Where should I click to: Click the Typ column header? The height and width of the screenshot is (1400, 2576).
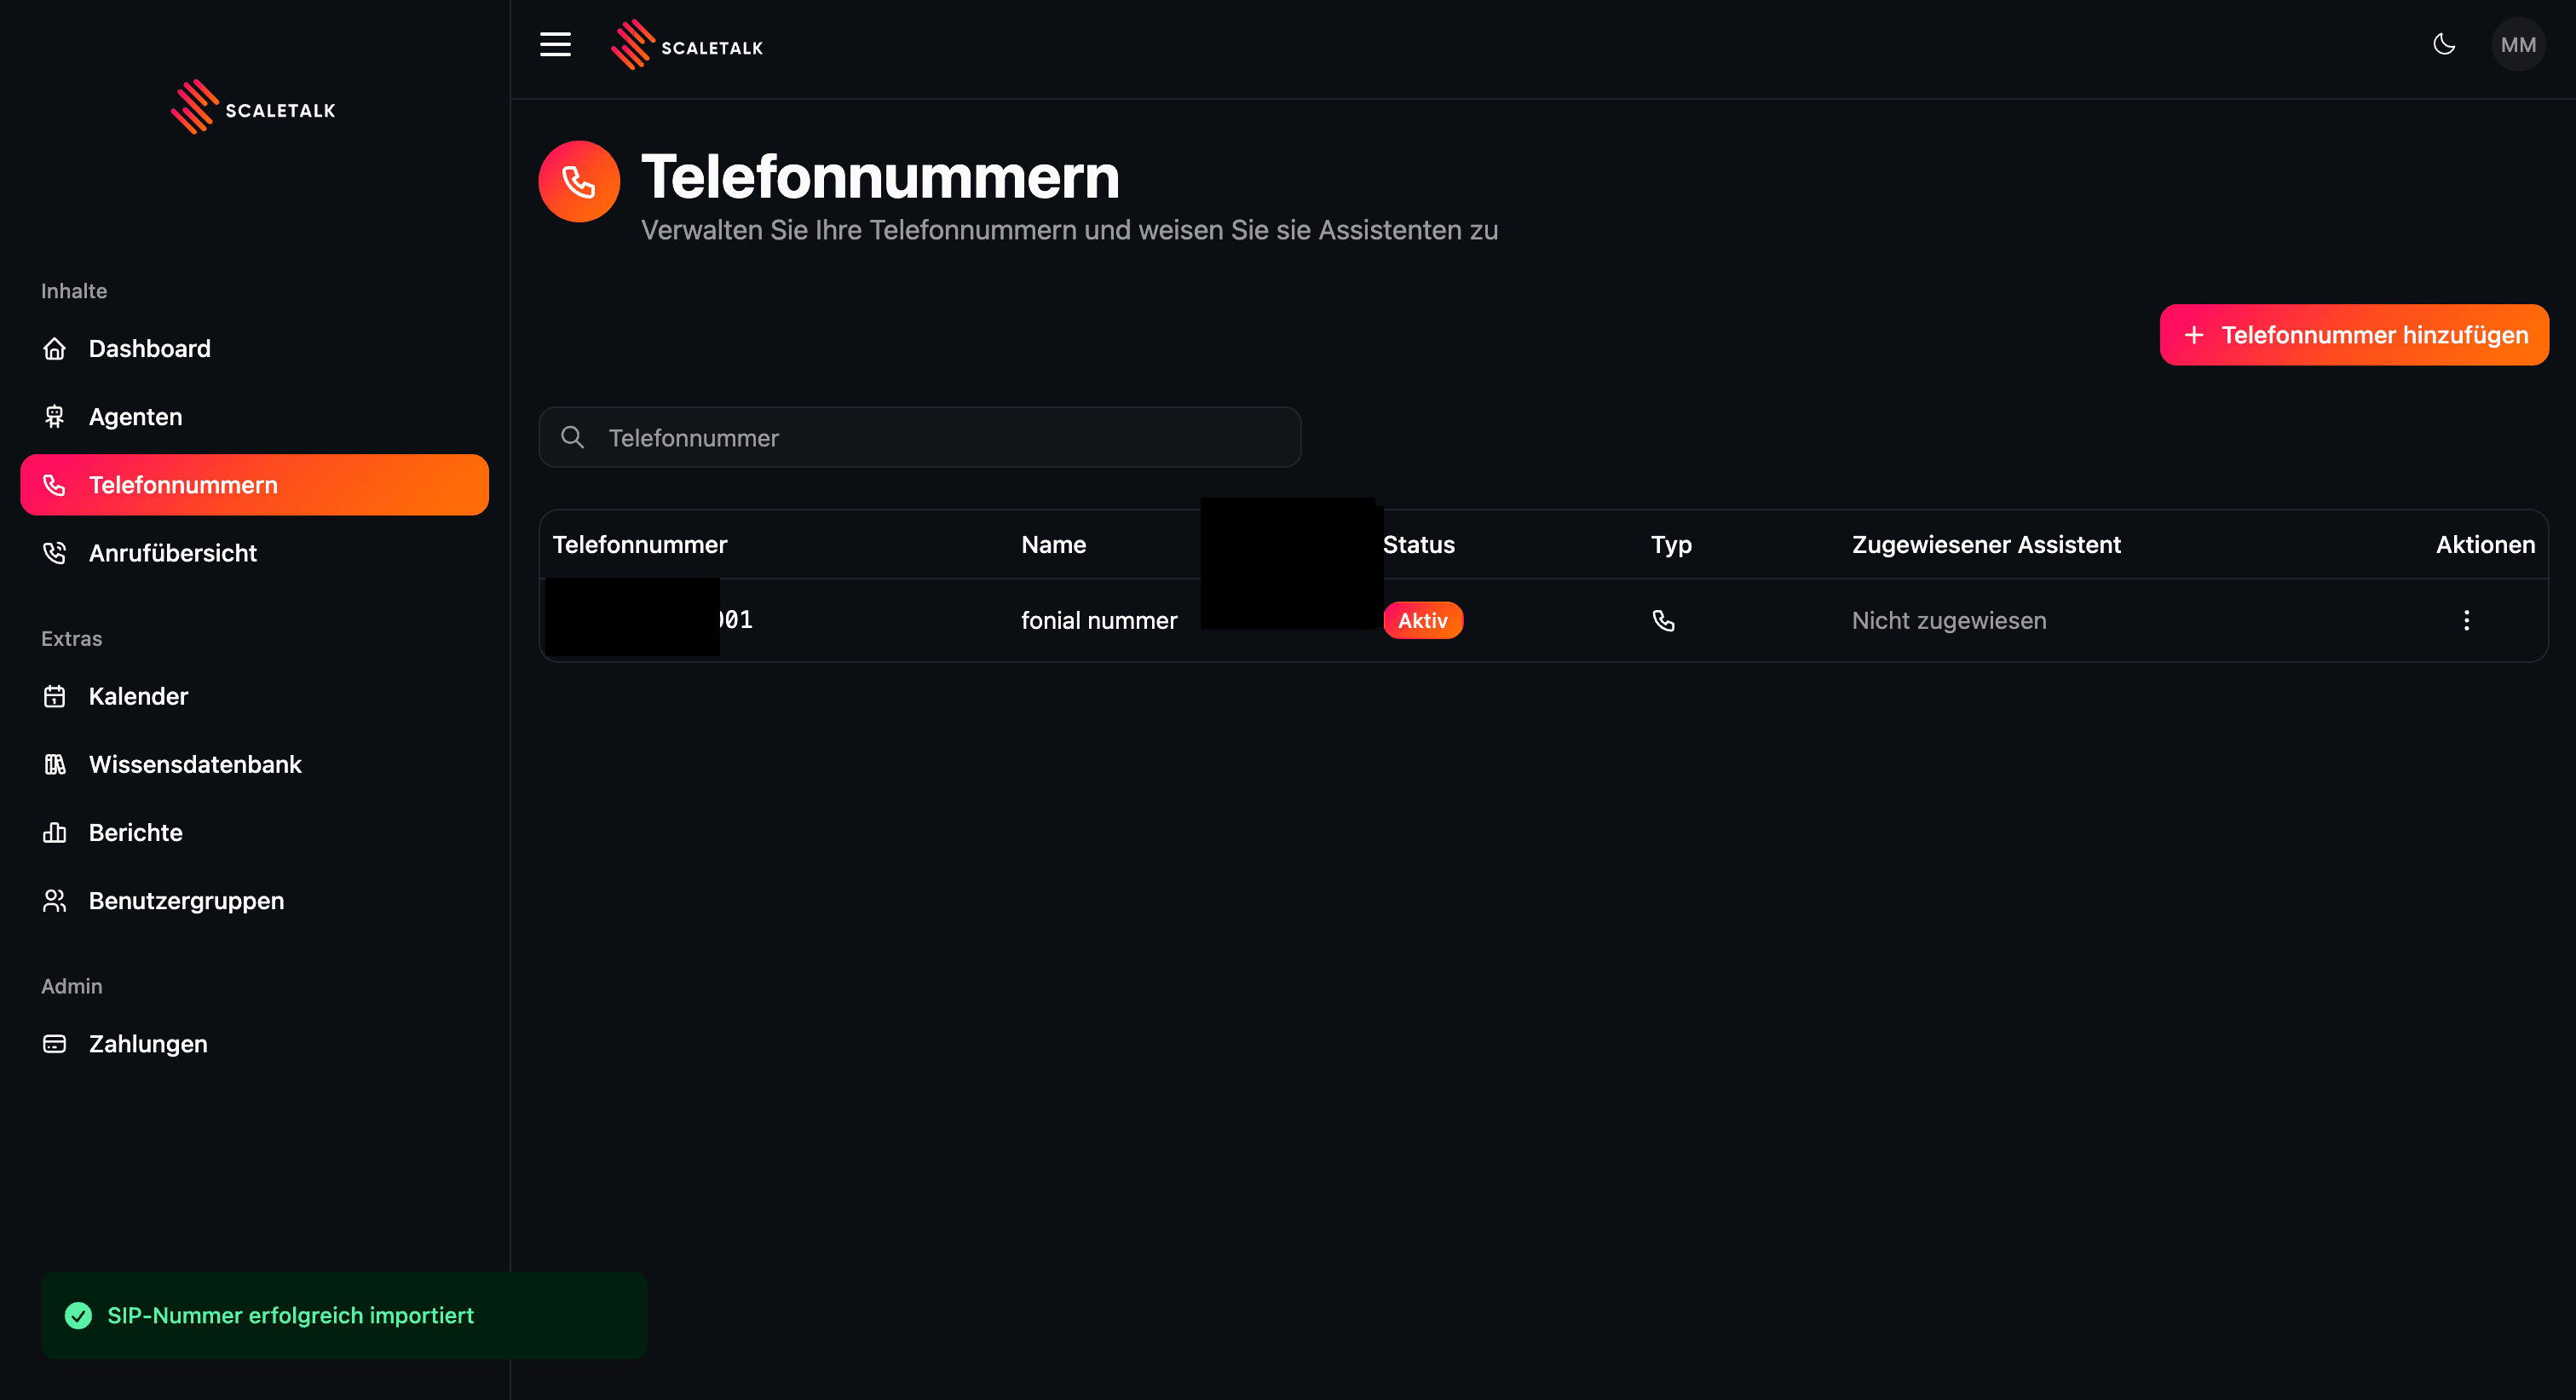[1671, 545]
